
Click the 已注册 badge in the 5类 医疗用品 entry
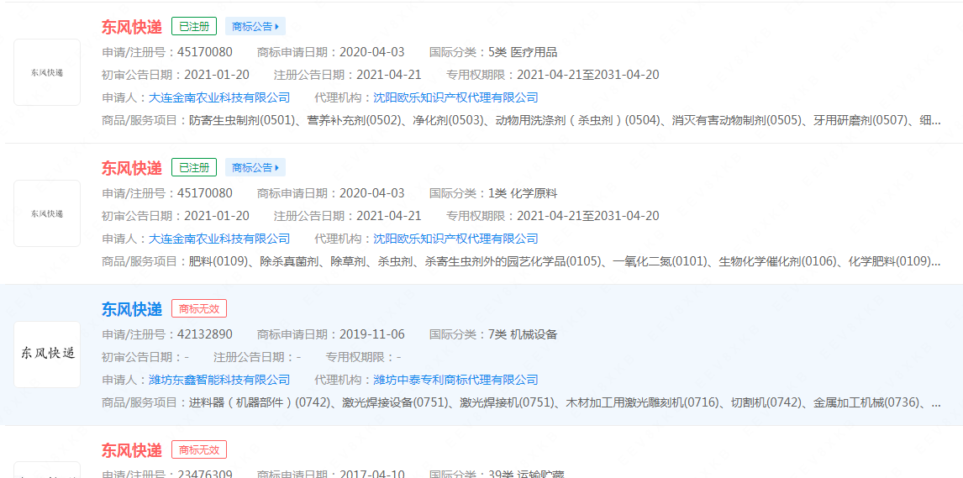(194, 26)
